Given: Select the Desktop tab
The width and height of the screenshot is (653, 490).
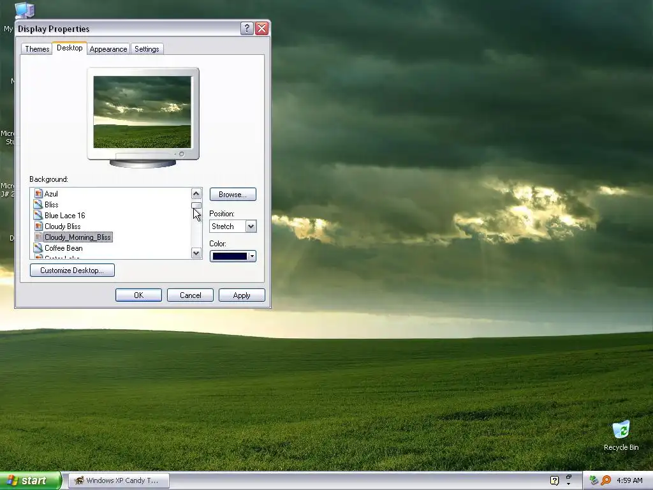Looking at the screenshot, I should tap(70, 48).
